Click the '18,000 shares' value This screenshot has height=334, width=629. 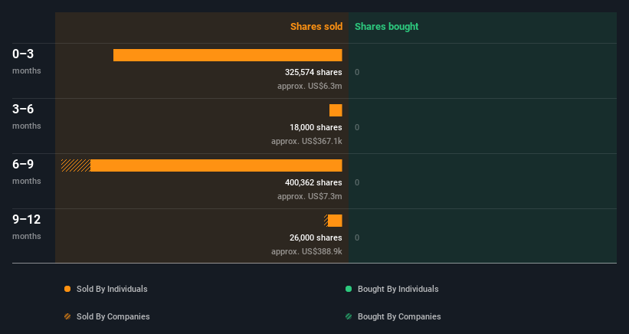point(316,127)
